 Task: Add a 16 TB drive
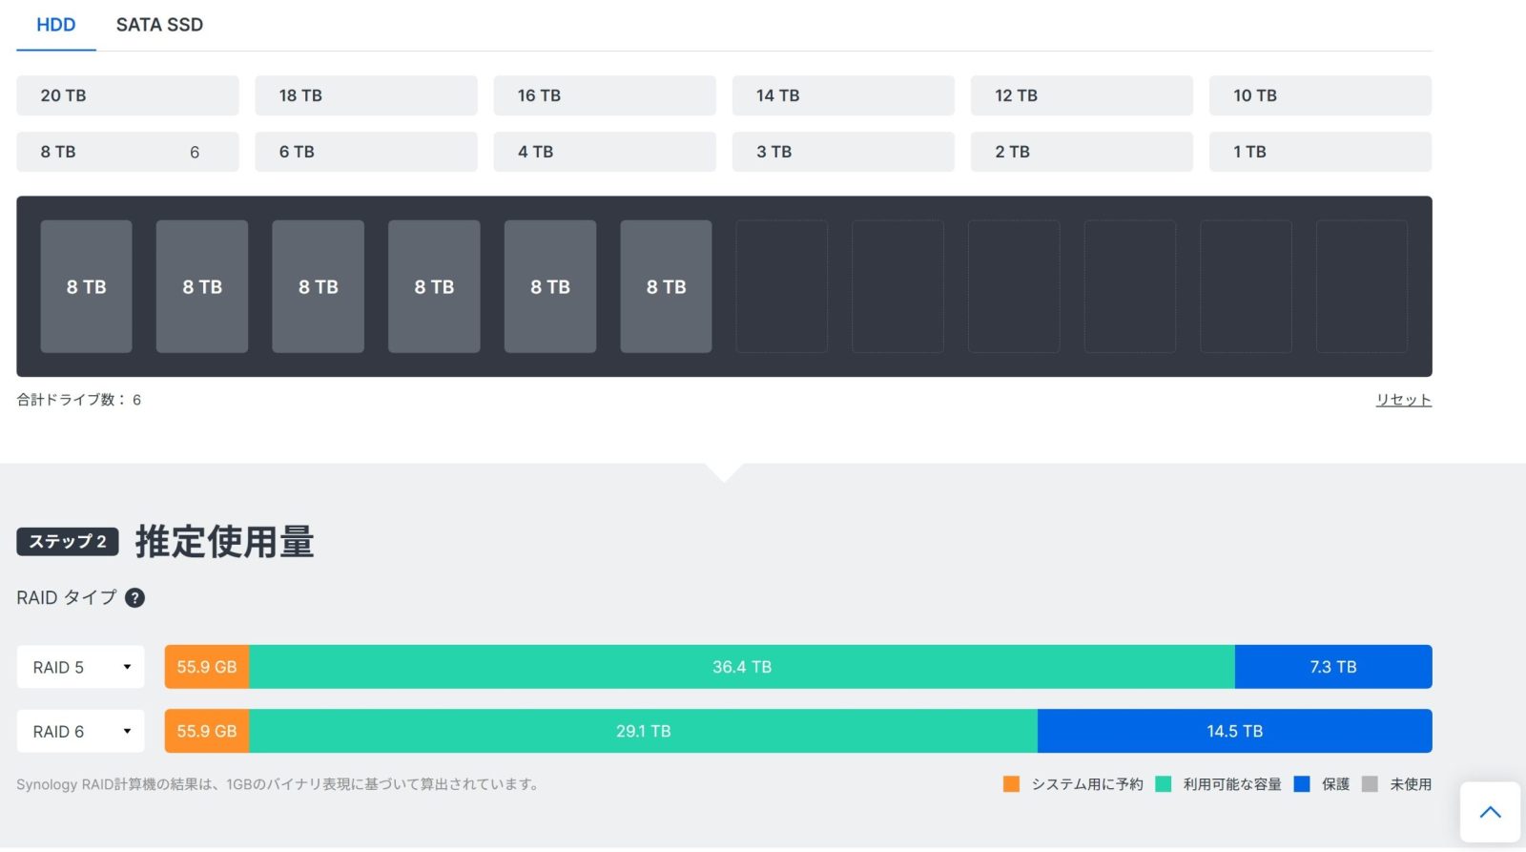click(604, 95)
